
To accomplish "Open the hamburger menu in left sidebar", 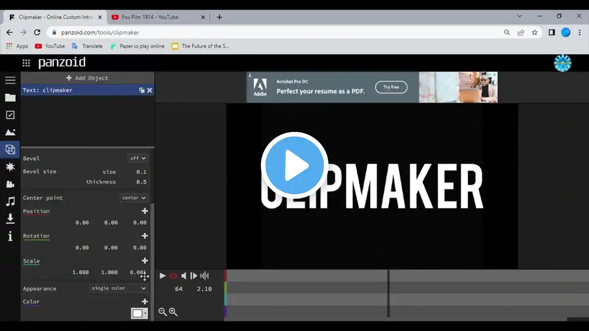I will (x=10, y=80).
